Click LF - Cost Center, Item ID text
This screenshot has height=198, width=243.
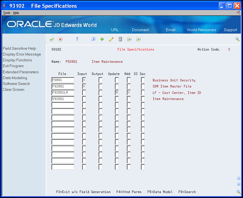[177, 93]
